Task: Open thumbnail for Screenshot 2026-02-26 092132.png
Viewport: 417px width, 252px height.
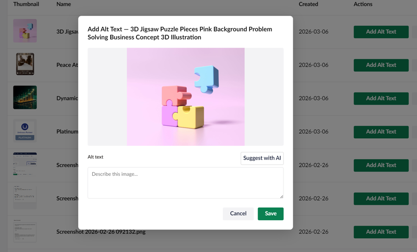Action: 25,231
